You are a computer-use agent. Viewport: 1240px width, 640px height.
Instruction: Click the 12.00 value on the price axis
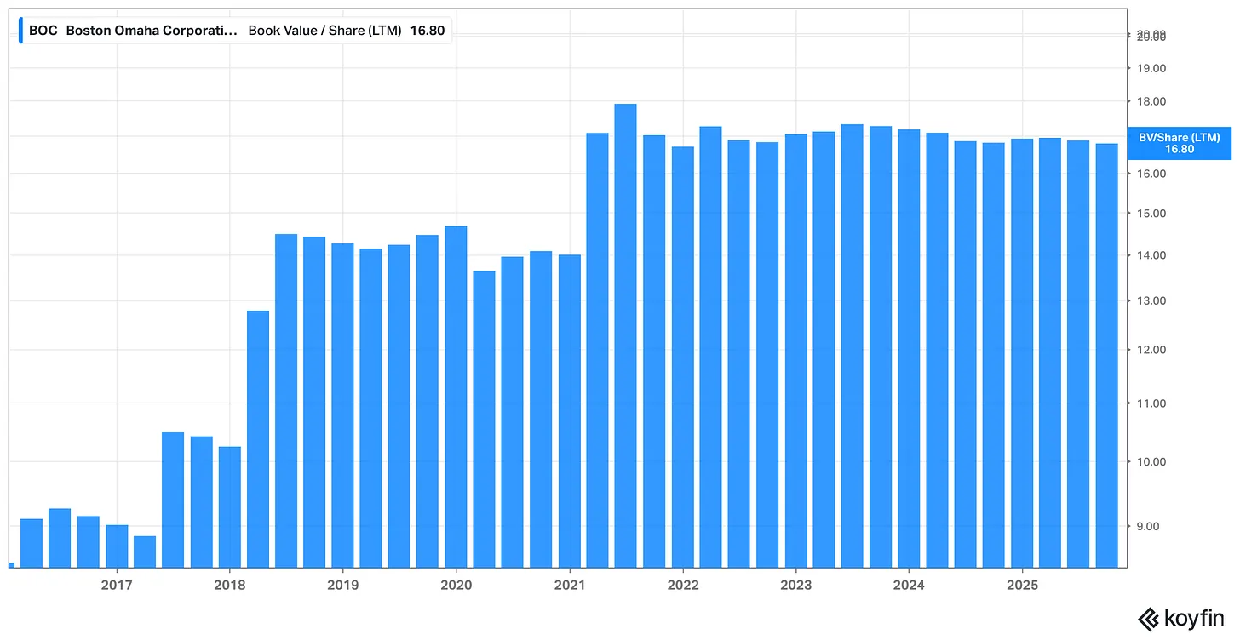click(x=1152, y=351)
